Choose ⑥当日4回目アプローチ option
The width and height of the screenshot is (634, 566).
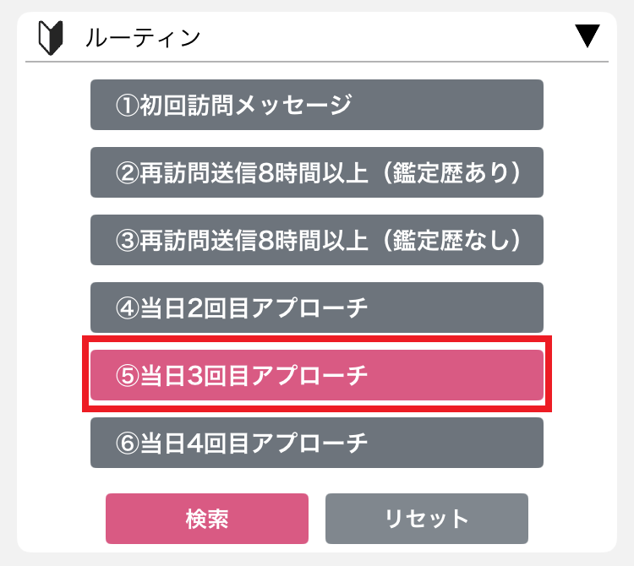pyautogui.click(x=317, y=443)
